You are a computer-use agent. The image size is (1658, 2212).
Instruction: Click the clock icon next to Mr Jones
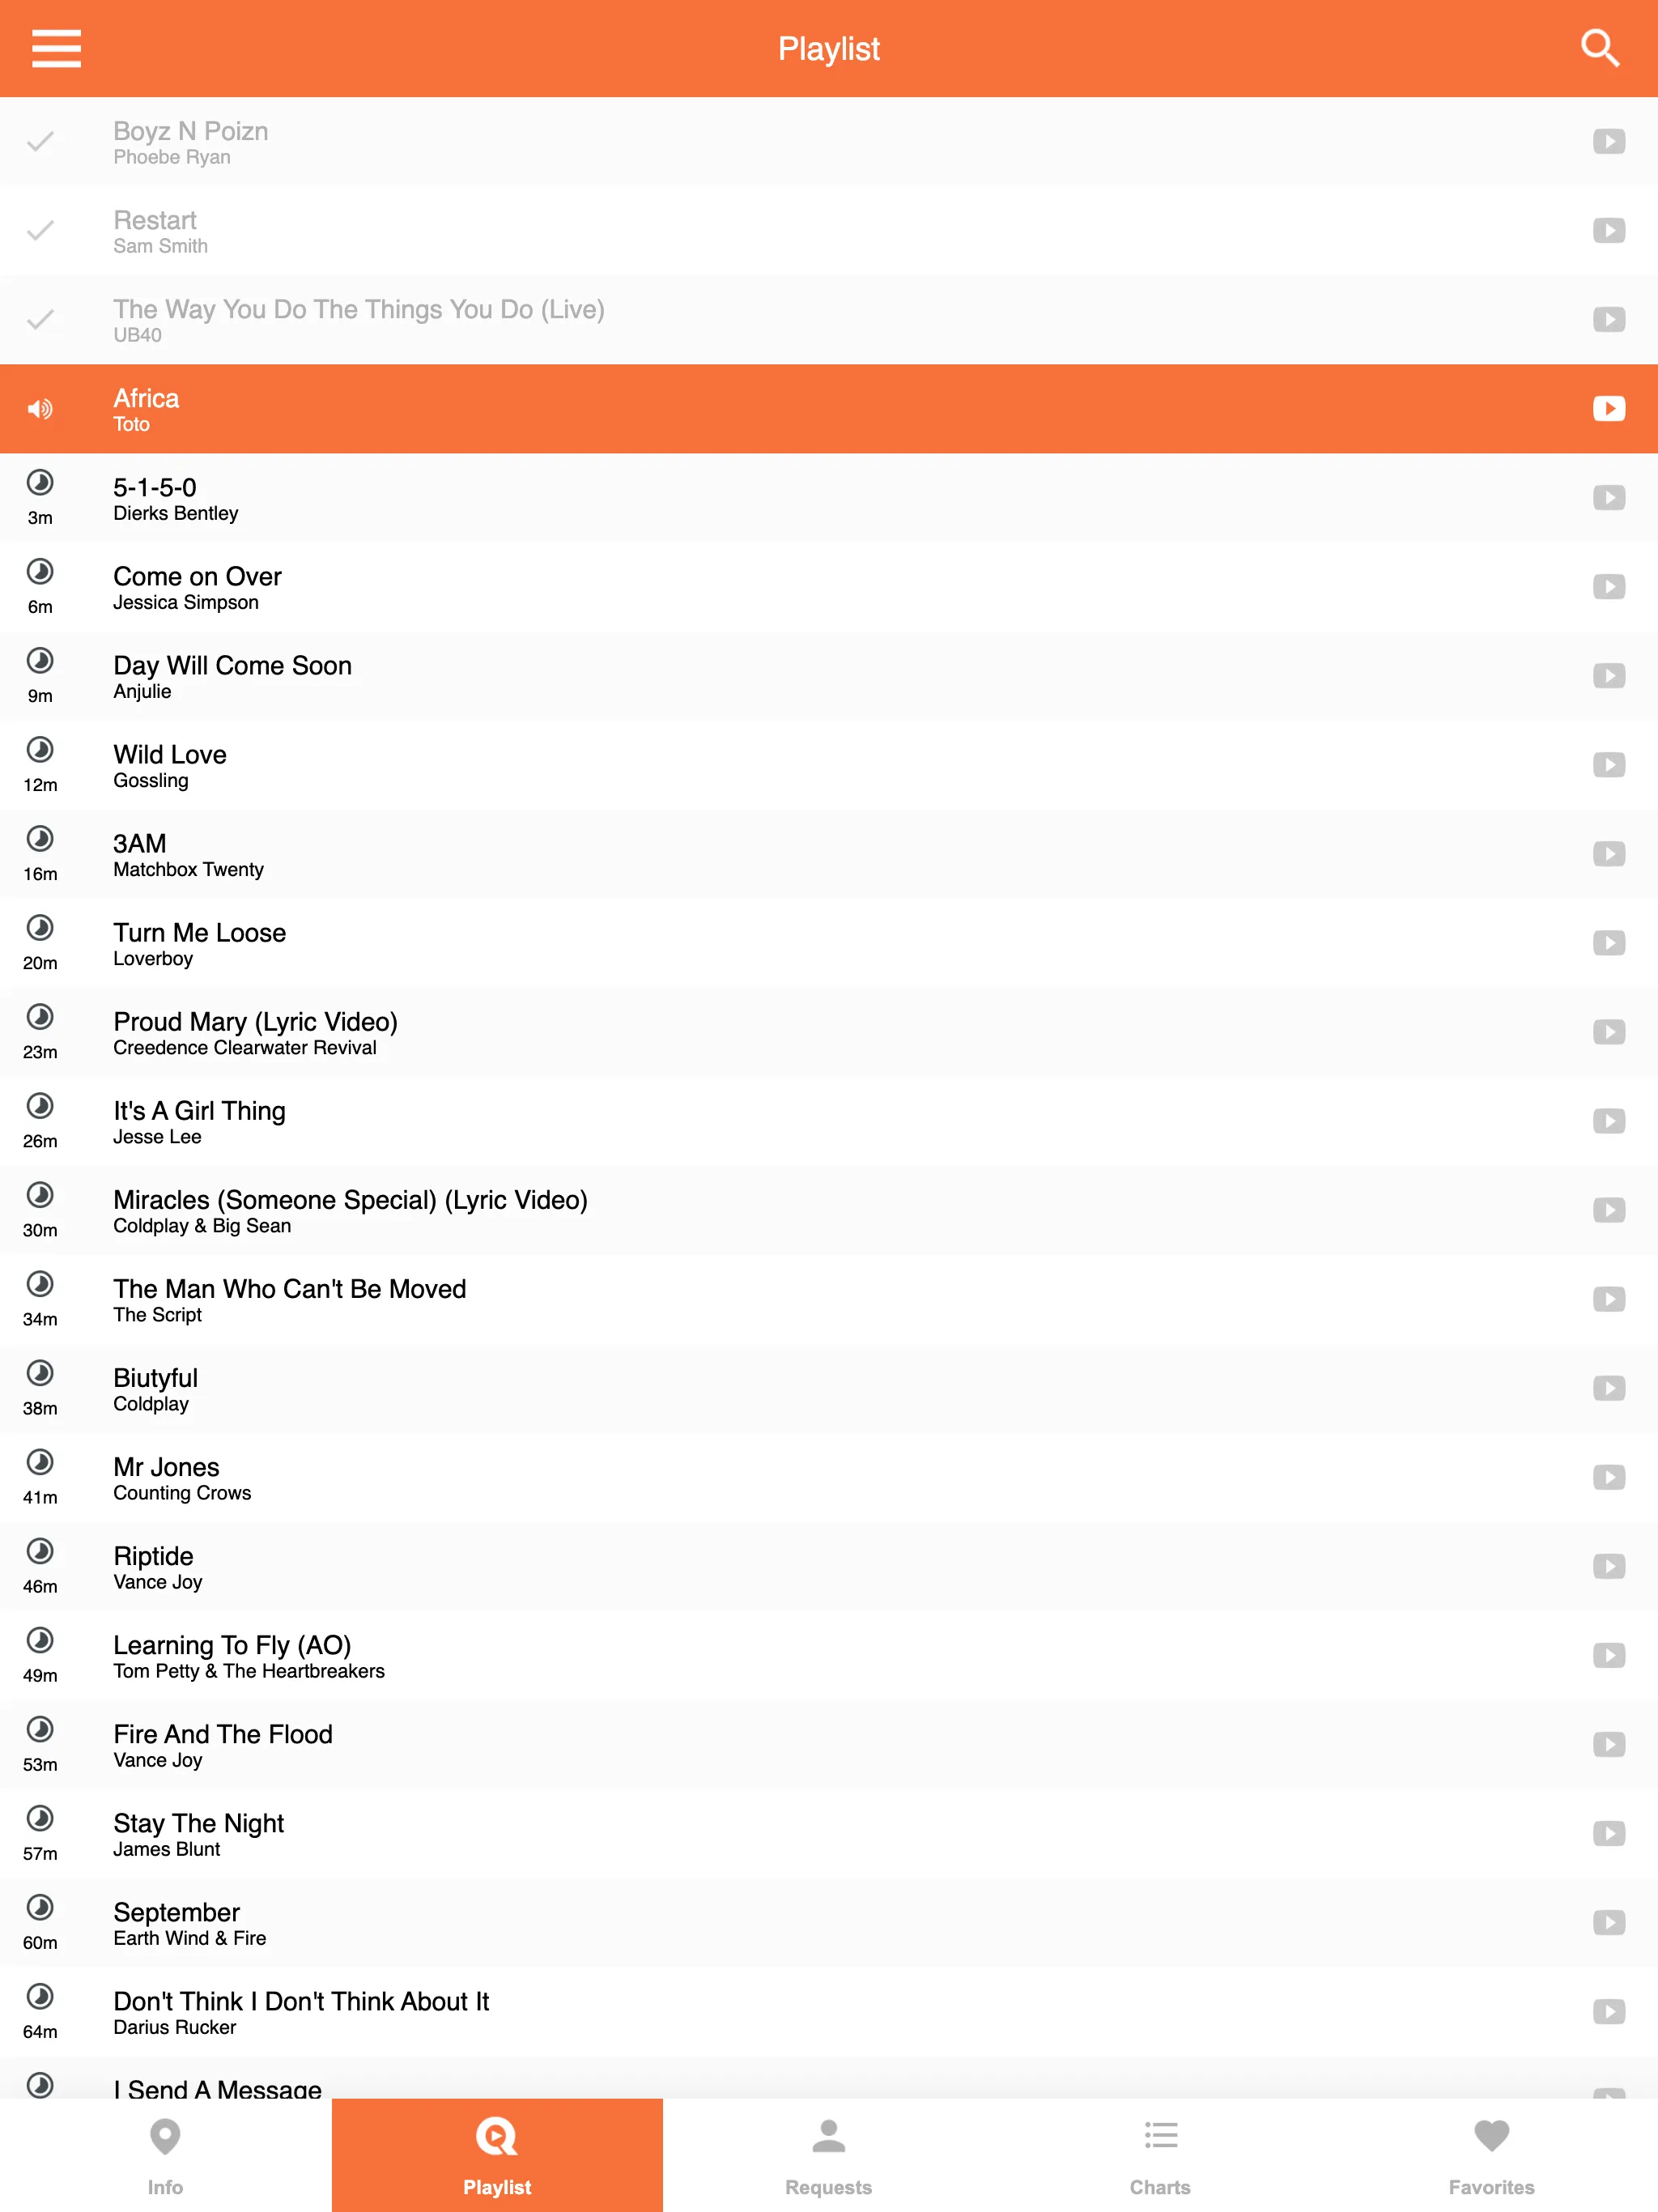[42, 1461]
